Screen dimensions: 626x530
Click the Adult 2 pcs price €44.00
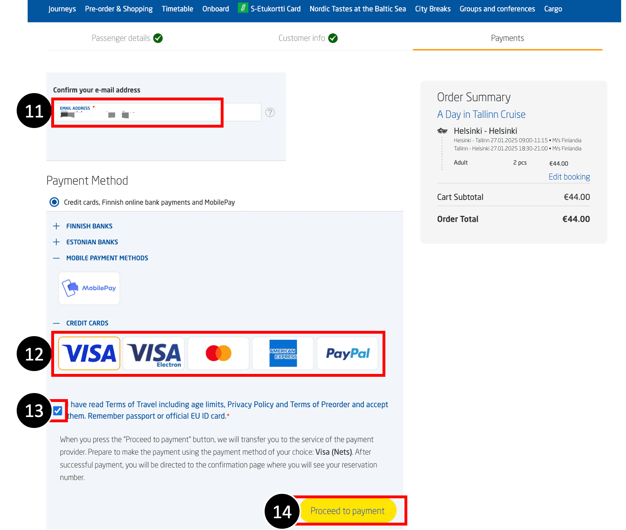coord(559,163)
